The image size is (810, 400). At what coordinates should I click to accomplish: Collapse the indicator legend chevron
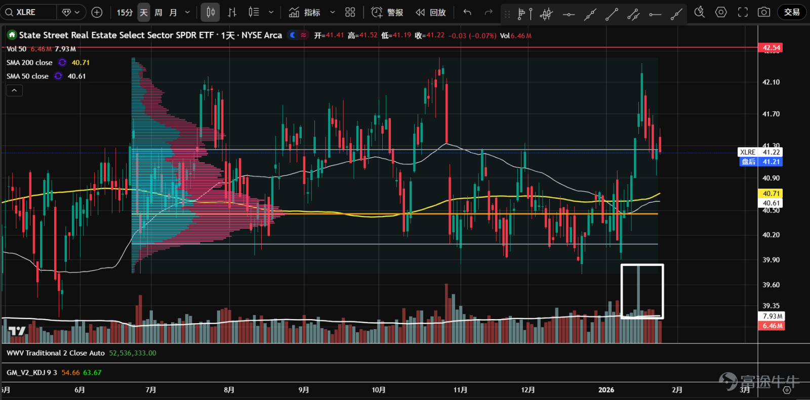(14, 90)
